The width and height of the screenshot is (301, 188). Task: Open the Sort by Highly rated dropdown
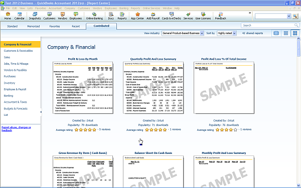coord(227,33)
